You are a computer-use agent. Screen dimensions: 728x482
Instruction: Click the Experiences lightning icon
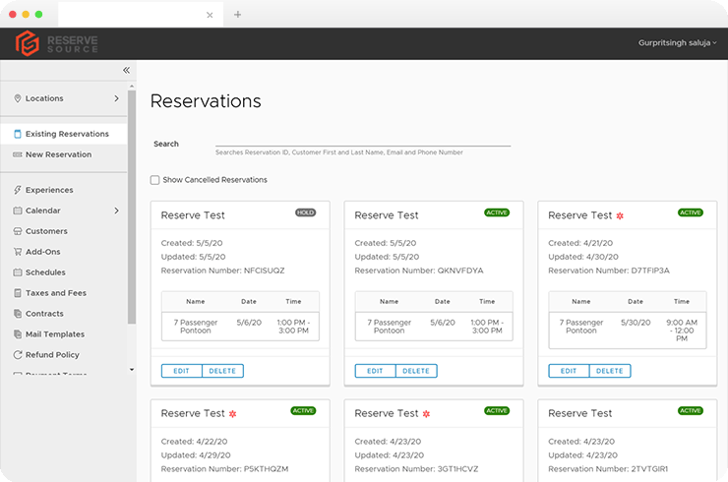click(x=18, y=190)
